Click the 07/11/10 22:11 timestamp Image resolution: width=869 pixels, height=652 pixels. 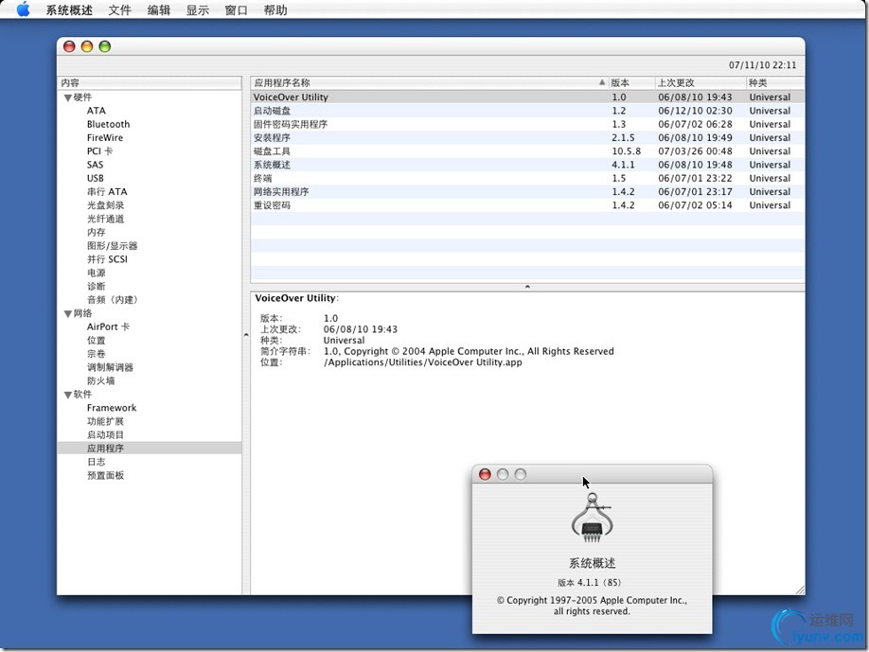pyautogui.click(x=763, y=65)
